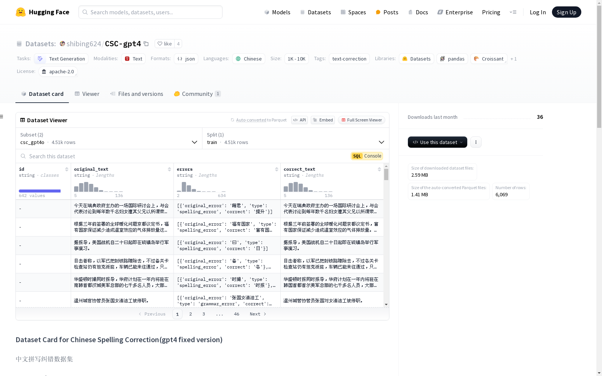Click the left sidebar table-of-contents icon

(2, 117)
